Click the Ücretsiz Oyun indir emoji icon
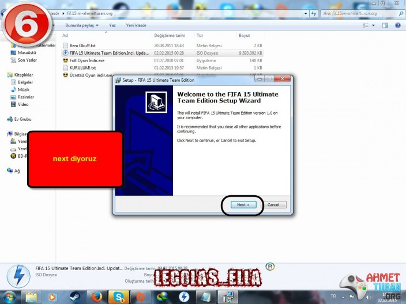Image resolution: width=406 pixels, height=304 pixels. pos(66,75)
